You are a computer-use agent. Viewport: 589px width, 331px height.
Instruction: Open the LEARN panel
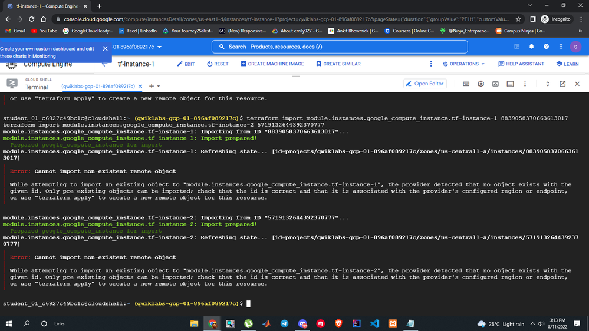pos(568,64)
